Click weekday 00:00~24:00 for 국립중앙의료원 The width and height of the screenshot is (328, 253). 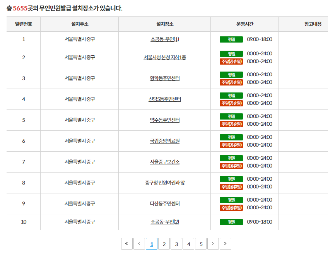260,137
